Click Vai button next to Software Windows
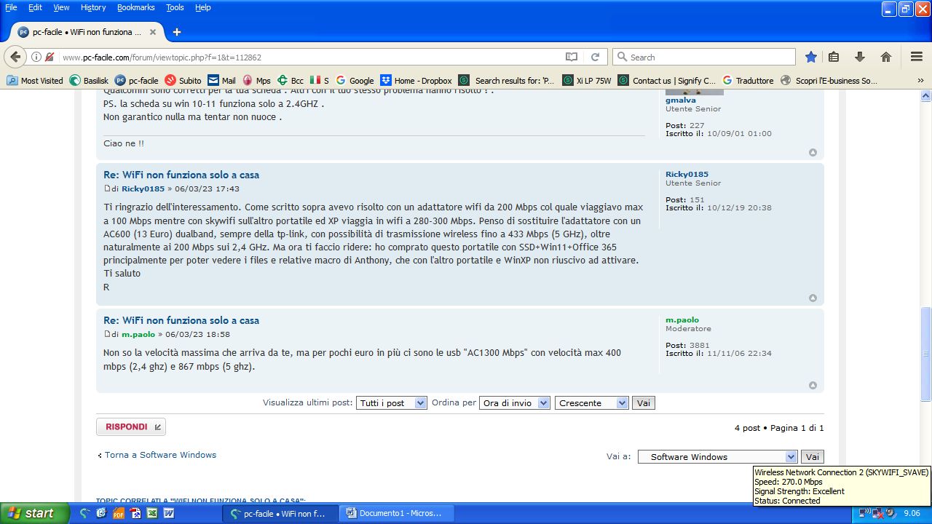Viewport: 932px width, 524px height. coord(813,457)
